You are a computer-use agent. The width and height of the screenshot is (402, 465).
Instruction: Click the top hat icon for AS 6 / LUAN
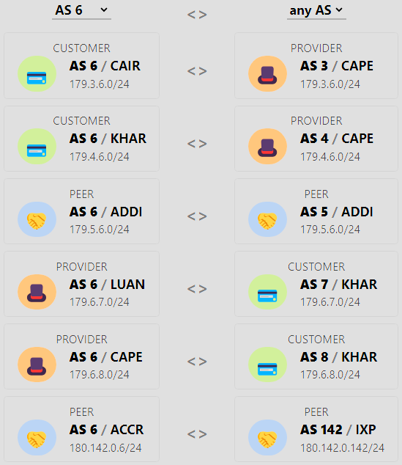37,292
